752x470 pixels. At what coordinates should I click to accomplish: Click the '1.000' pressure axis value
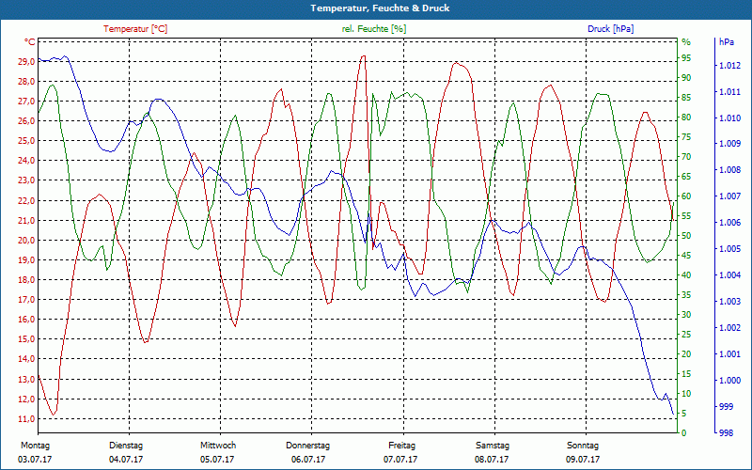coord(730,381)
